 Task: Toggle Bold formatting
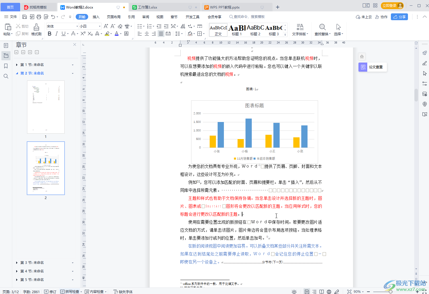click(49, 34)
